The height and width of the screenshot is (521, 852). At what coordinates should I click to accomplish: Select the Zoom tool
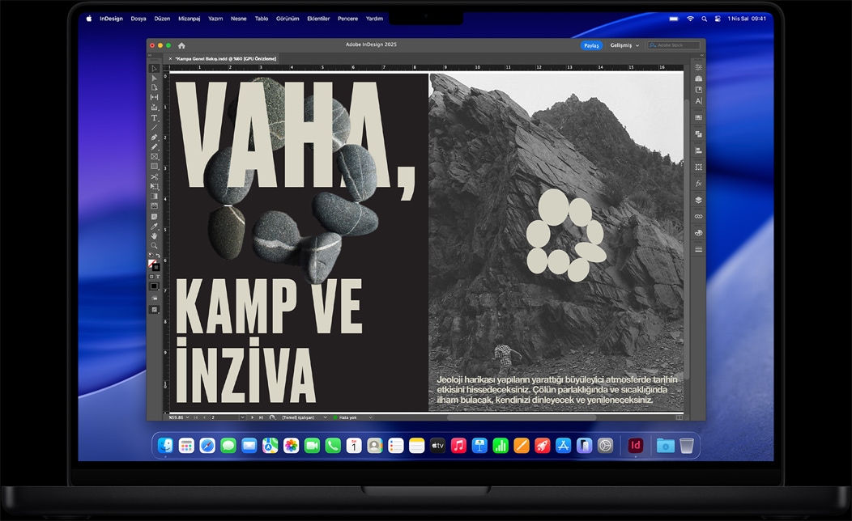(x=153, y=244)
